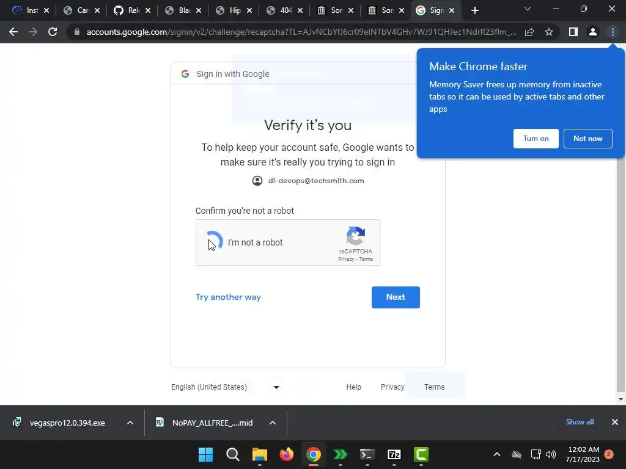Open the green double-arrow taskbar app
Image resolution: width=626 pixels, height=469 pixels.
point(340,454)
